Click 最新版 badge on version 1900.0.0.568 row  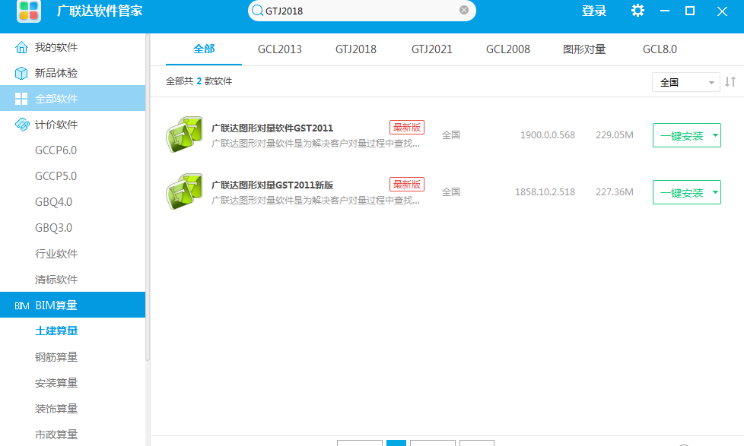407,128
